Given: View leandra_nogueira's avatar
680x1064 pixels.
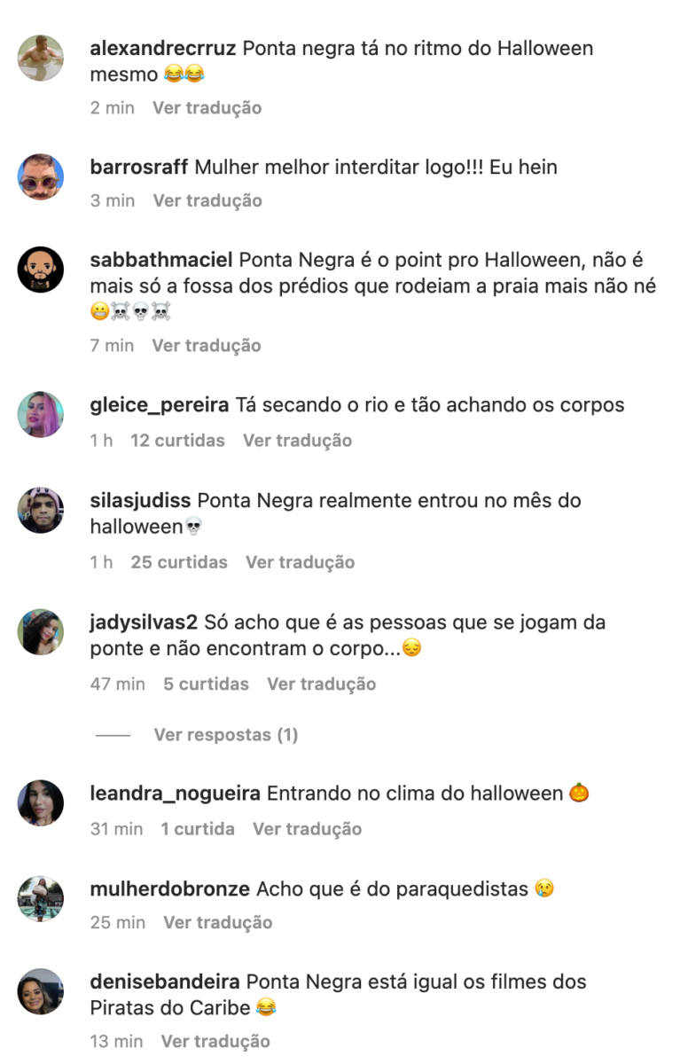Looking at the screenshot, I should point(41,802).
